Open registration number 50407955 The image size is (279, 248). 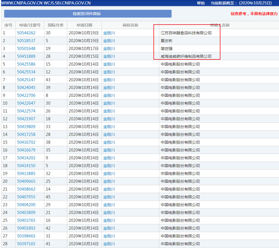tap(26, 197)
